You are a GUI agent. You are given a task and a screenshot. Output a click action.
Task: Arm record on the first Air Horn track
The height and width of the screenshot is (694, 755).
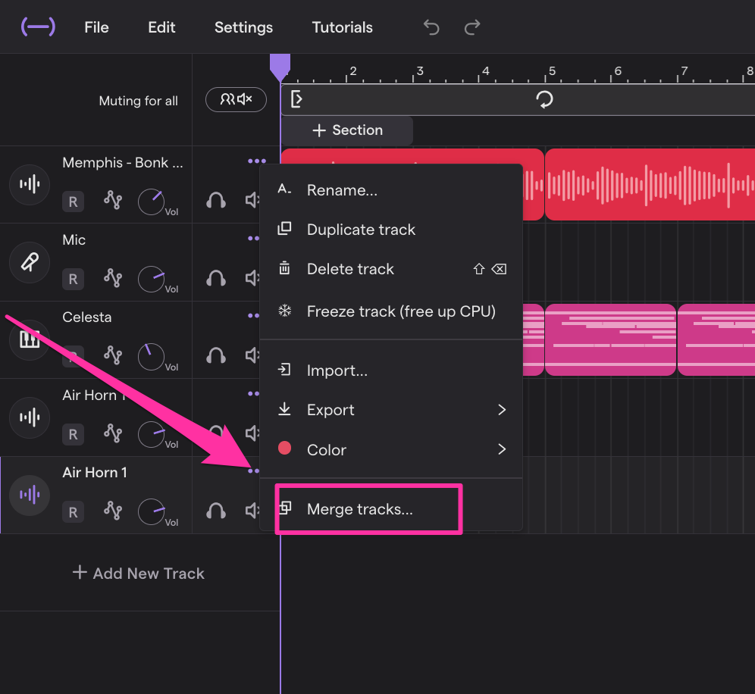click(x=74, y=435)
